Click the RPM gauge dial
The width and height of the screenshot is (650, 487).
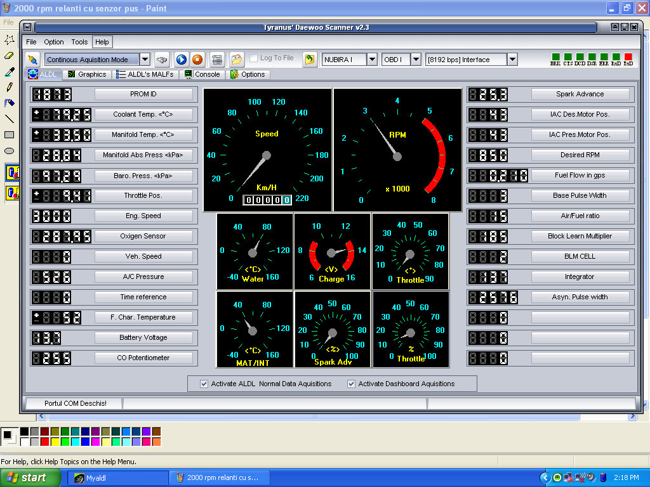tap(397, 150)
